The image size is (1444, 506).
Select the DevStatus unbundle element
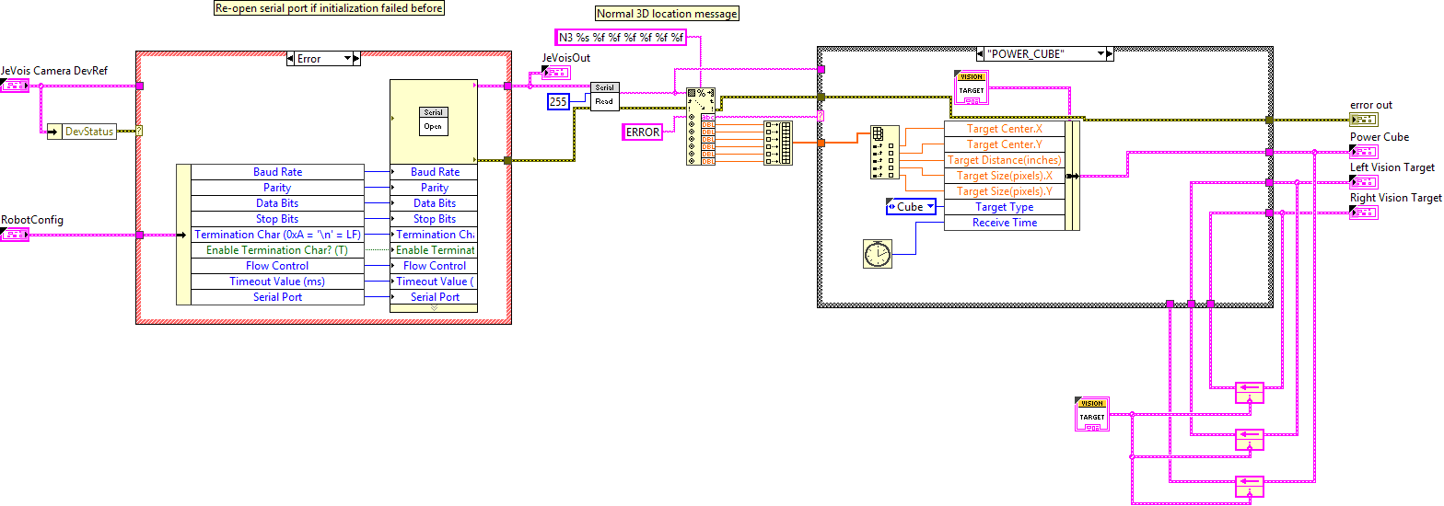pyautogui.click(x=89, y=132)
